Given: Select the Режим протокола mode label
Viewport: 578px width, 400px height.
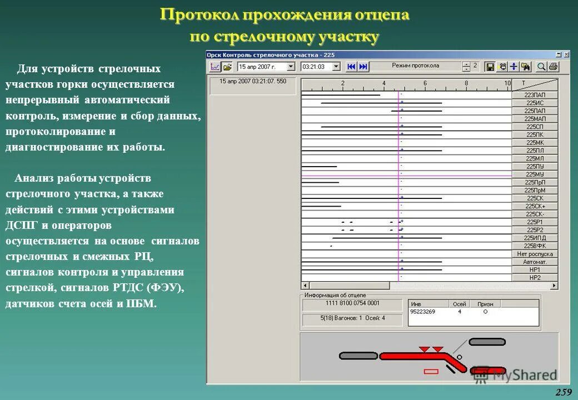Looking at the screenshot, I should click(416, 67).
